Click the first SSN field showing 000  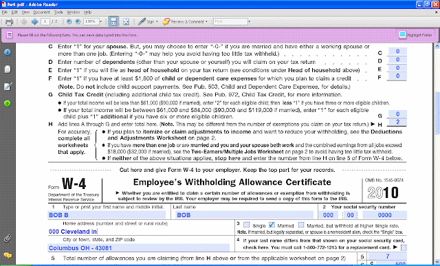coord(329,215)
